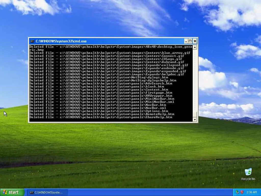Click the cmd.exe window title bar
The width and height of the screenshot is (261, 196).
[x=107, y=41]
